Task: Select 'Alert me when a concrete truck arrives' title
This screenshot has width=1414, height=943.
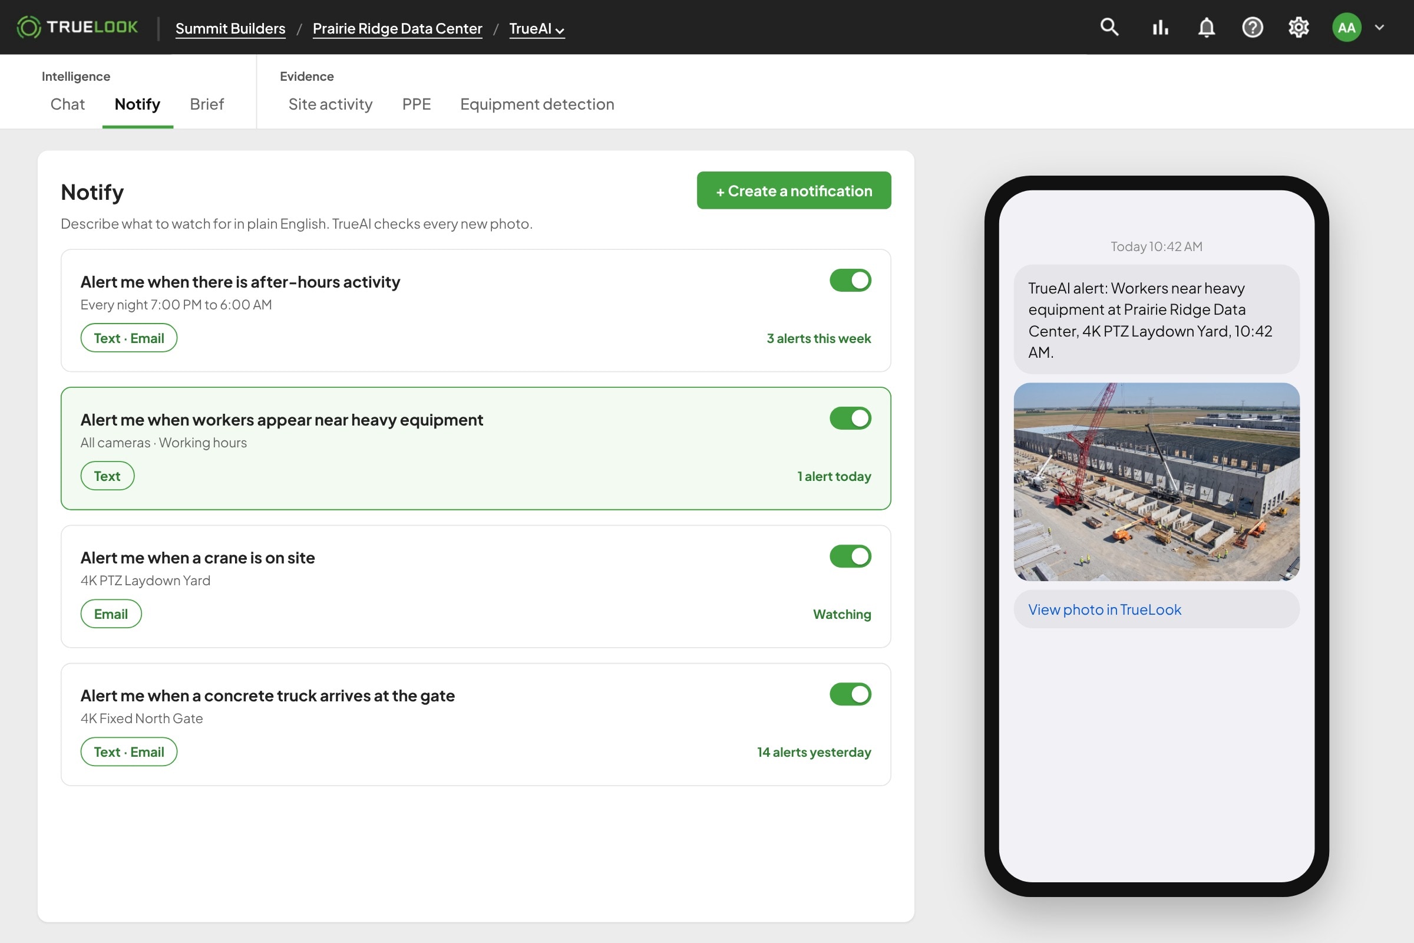Action: pos(267,696)
